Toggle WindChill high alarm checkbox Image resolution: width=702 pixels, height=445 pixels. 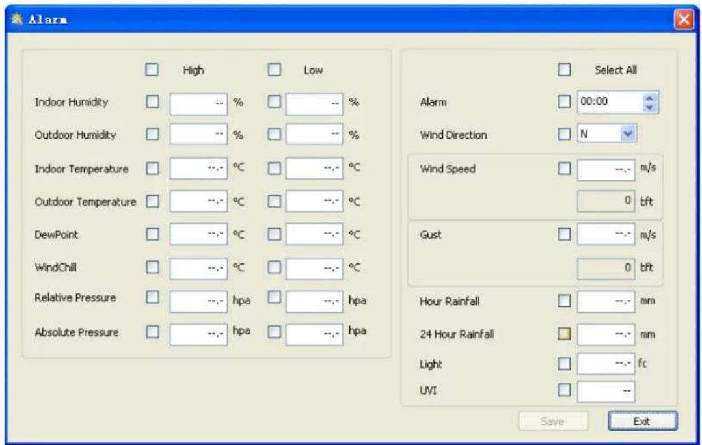153,267
